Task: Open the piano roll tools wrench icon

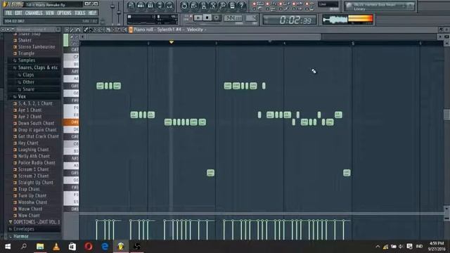Action: 72,30
